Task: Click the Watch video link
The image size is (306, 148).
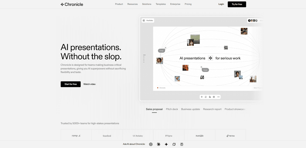Action: click(x=89, y=84)
